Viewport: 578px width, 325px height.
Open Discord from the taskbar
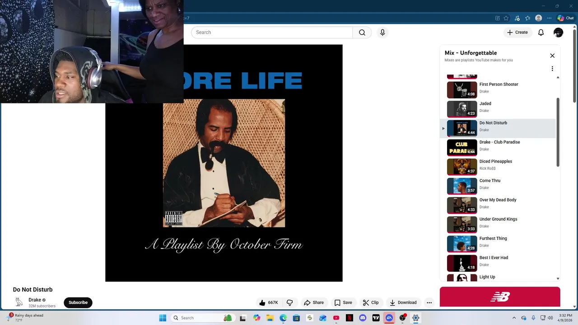pos(363,318)
